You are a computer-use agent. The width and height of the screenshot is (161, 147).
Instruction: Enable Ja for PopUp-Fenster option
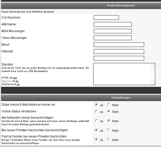pos(96,139)
